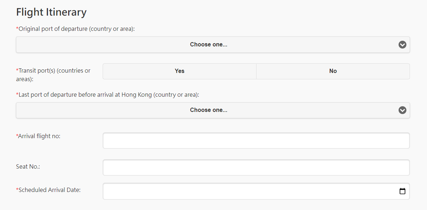
Task: Select Yes for Transit port(s)
Action: pos(179,71)
